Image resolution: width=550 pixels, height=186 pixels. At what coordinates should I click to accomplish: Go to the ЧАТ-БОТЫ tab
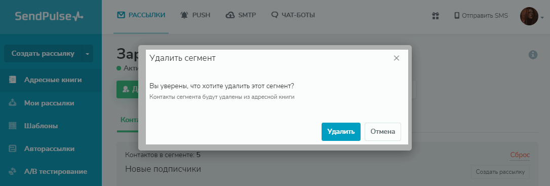[293, 15]
